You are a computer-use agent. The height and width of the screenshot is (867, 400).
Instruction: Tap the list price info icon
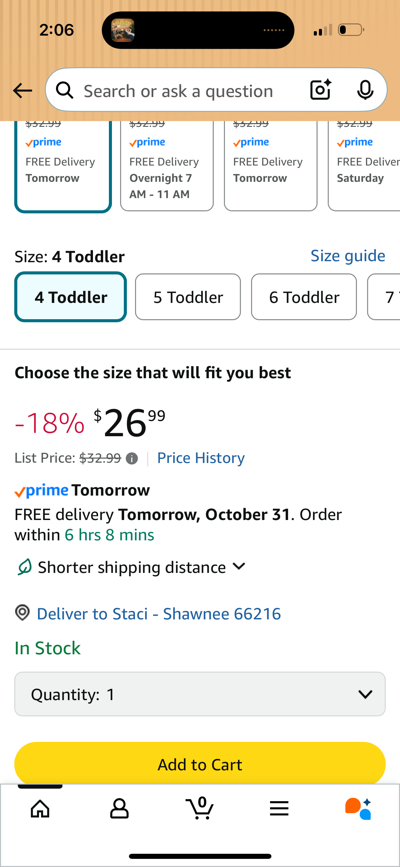[x=132, y=458]
